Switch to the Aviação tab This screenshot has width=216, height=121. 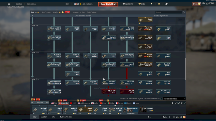click(x=55, y=12)
